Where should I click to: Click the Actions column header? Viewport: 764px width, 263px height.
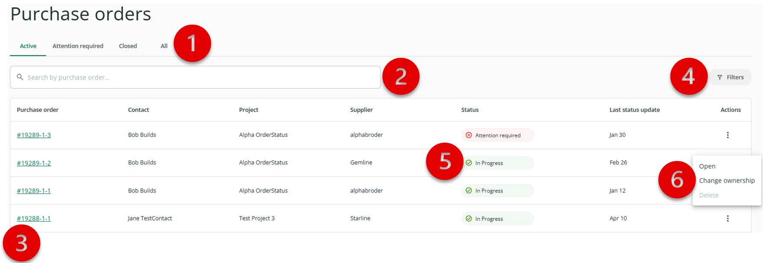pyautogui.click(x=731, y=110)
